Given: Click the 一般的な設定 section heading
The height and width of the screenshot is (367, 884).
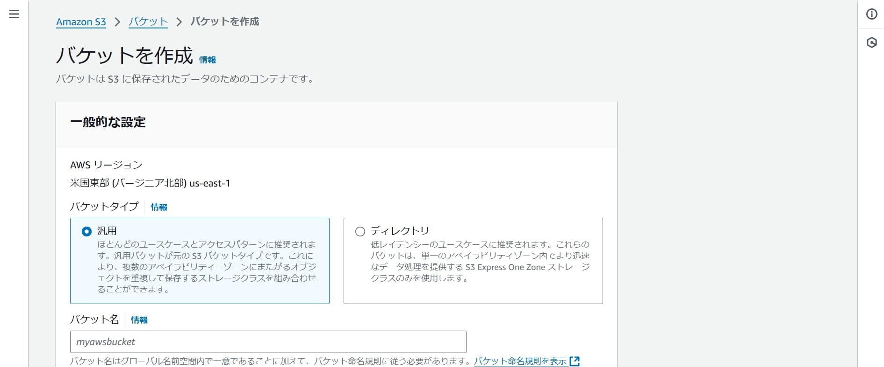Looking at the screenshot, I should coord(108,122).
